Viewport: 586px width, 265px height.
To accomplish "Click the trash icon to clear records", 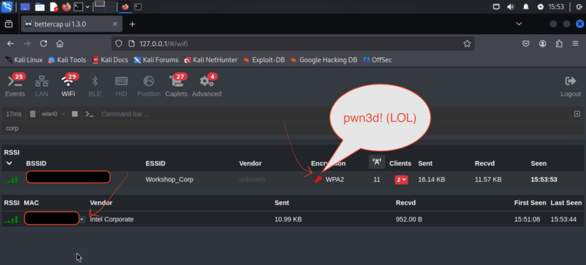I will click(x=33, y=114).
